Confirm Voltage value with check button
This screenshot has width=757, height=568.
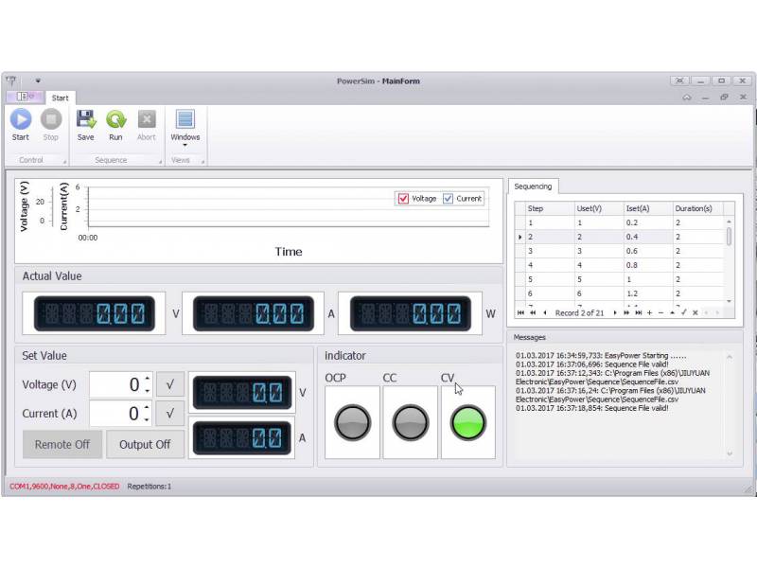169,384
